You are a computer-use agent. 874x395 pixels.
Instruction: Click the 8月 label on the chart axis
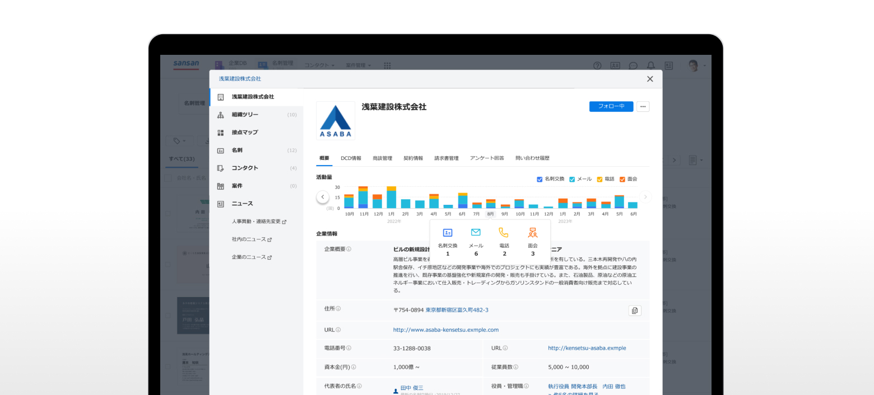pyautogui.click(x=490, y=214)
